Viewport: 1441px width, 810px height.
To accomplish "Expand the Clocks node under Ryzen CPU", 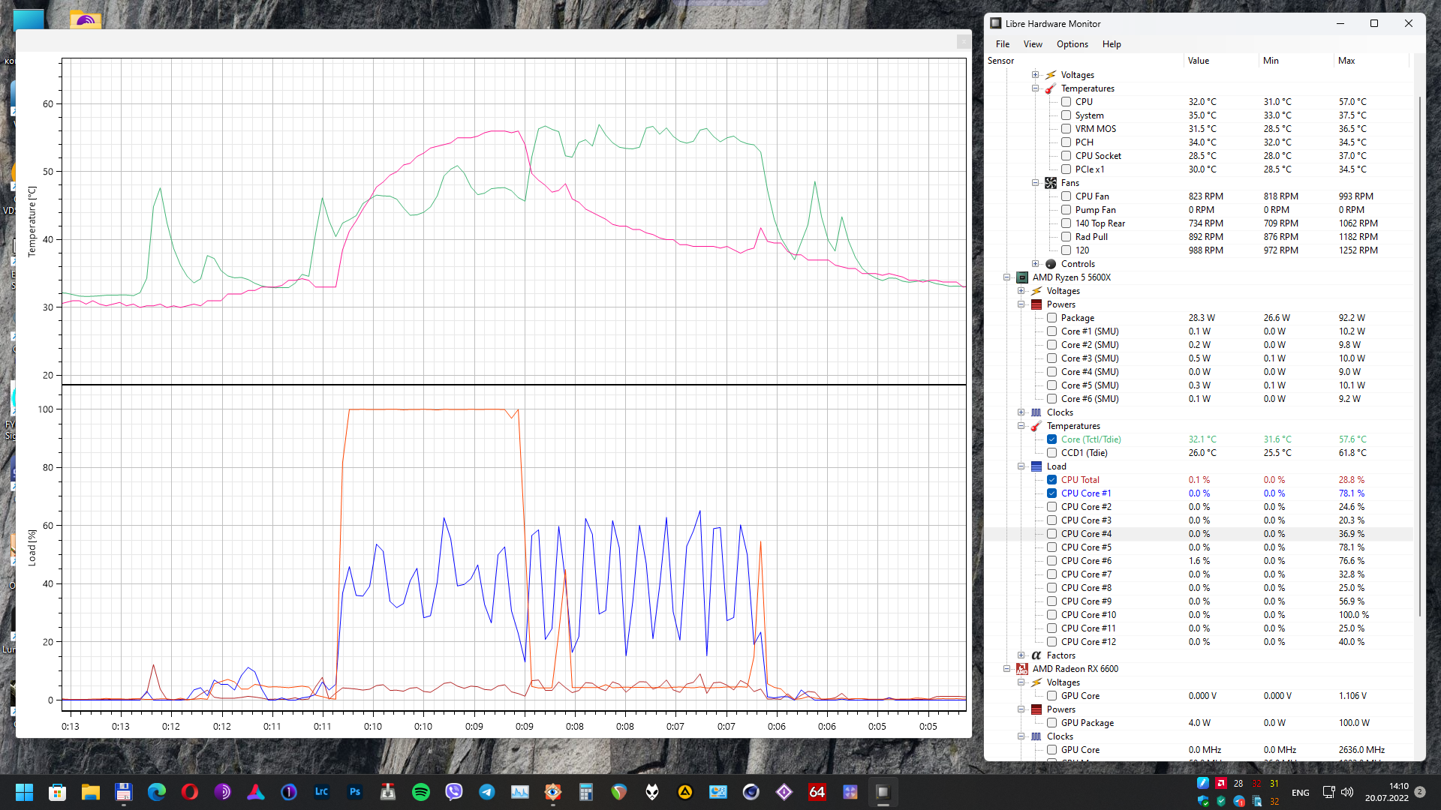I will pyautogui.click(x=1021, y=412).
